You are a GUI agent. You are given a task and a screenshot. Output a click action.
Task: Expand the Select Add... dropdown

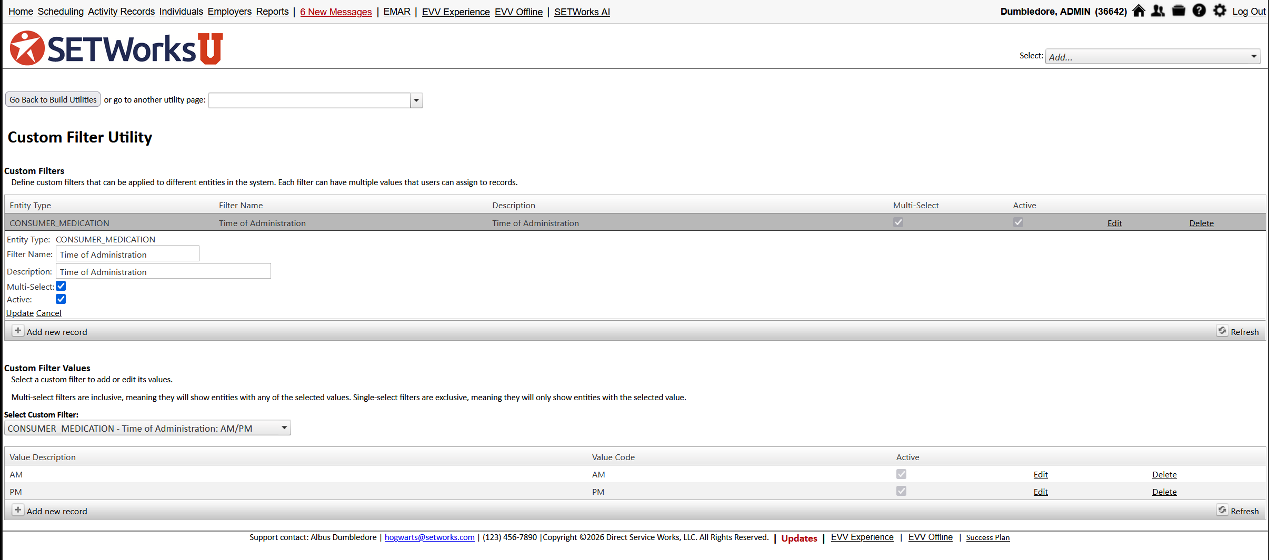(x=1253, y=57)
